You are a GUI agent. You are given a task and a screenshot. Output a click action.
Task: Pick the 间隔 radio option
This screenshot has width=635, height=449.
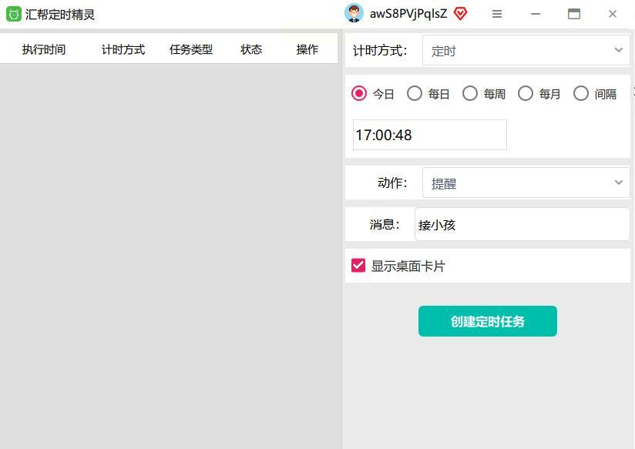pyautogui.click(x=581, y=93)
